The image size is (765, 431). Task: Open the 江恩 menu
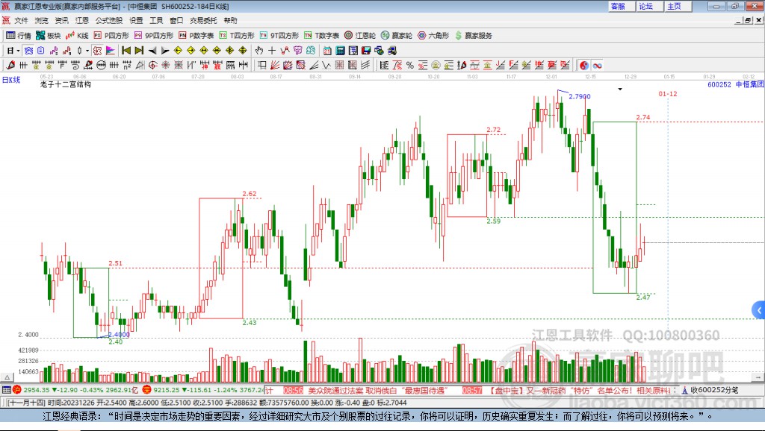[x=82, y=20]
